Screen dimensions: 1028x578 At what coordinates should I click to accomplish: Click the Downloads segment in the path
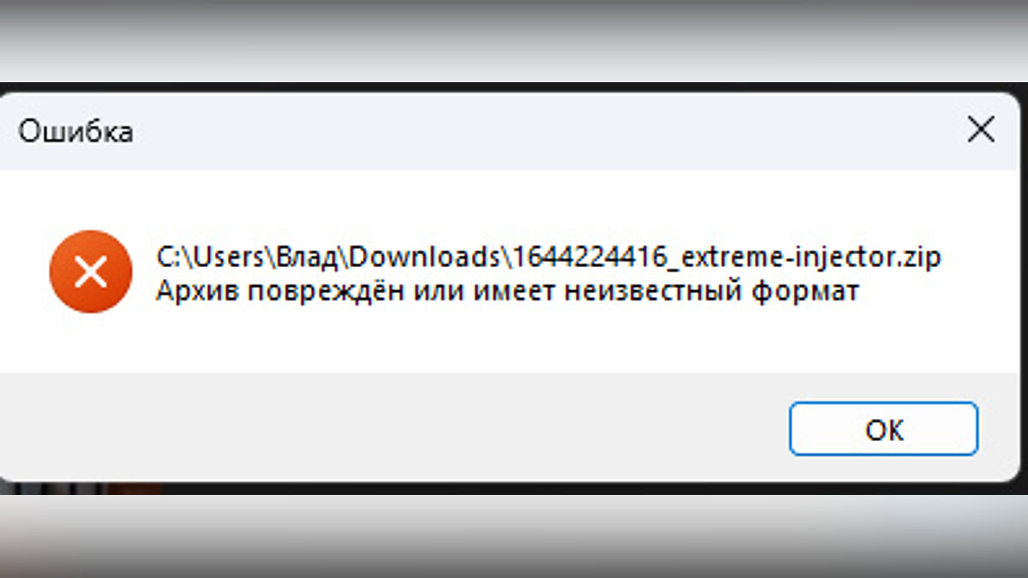pyautogui.click(x=425, y=257)
